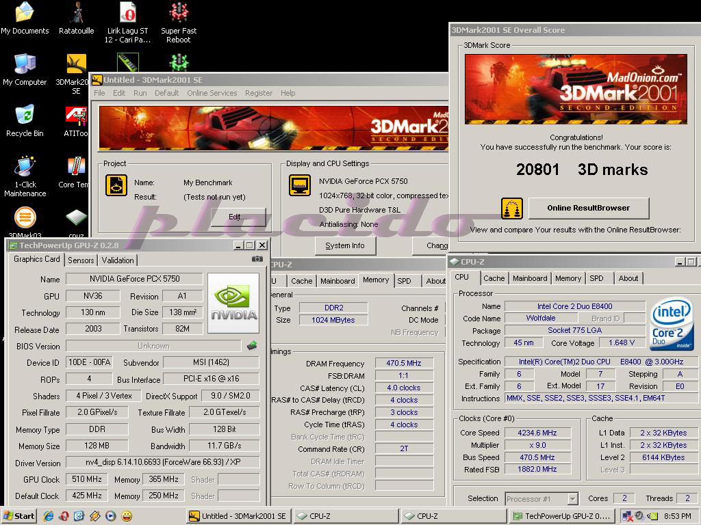Click the Driver Version field in GPU-Z
The height and width of the screenshot is (525, 701).
coord(163,463)
